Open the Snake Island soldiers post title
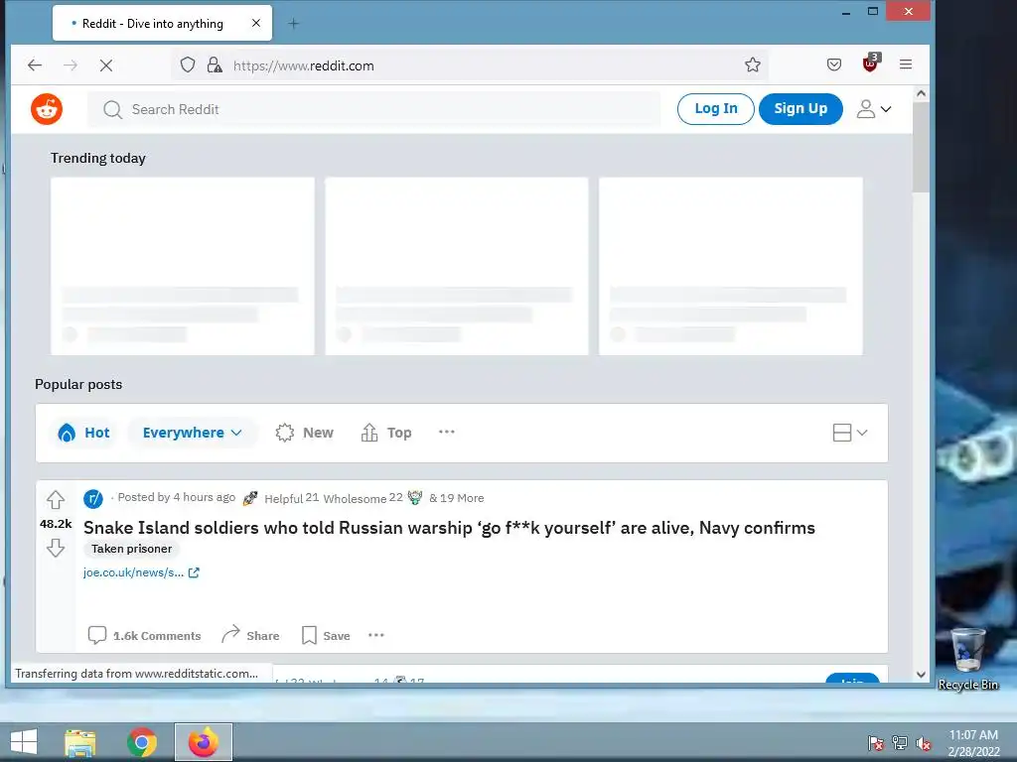1017x762 pixels. coord(449,528)
